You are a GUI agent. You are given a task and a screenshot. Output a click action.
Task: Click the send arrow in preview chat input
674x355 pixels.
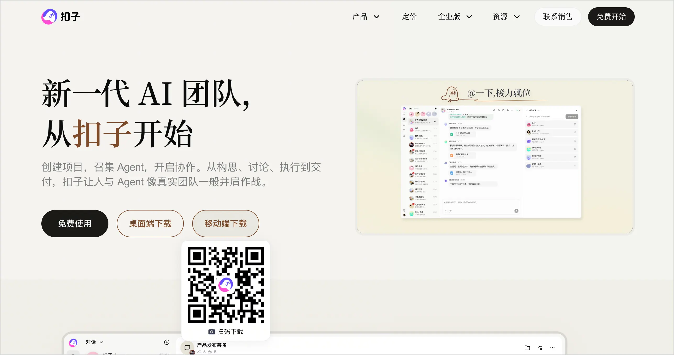point(516,211)
